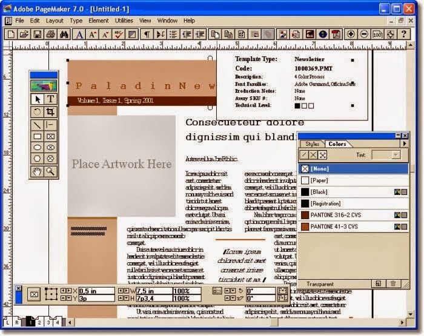This screenshot has width=424, height=336.
Task: Open the Type menu
Action: 76,21
